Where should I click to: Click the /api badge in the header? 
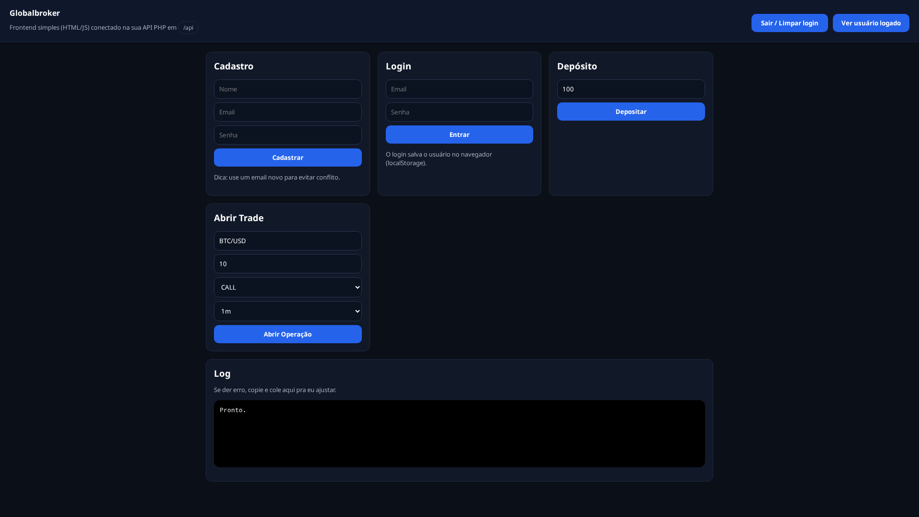pos(188,27)
